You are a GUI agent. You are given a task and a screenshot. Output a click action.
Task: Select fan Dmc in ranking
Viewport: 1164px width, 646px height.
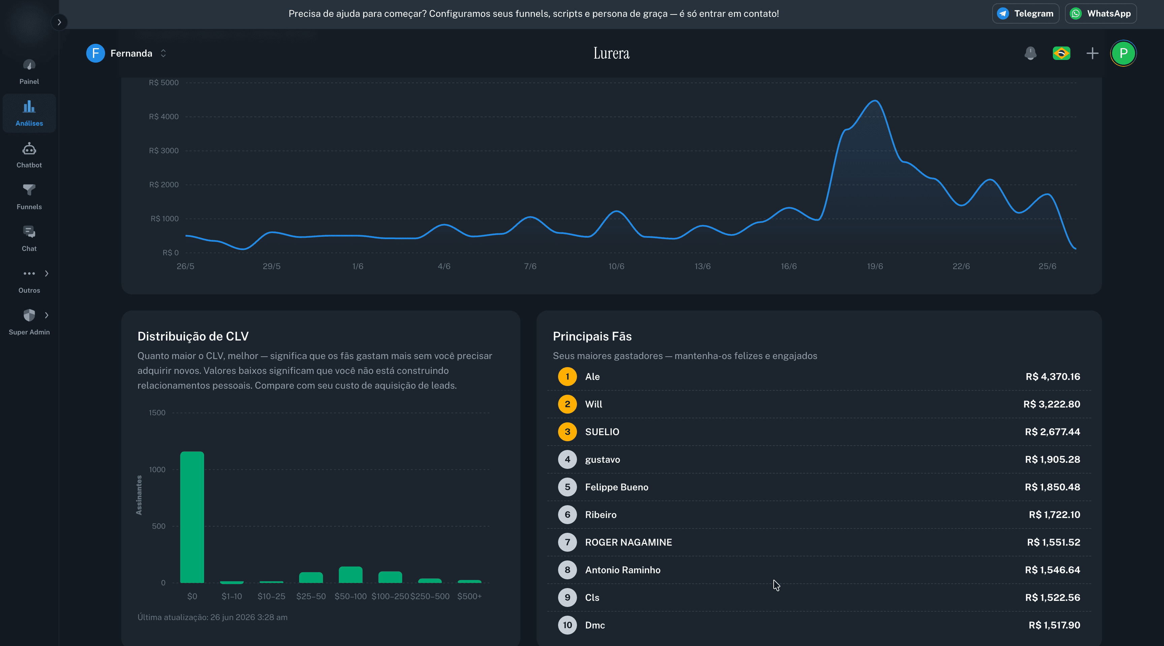[x=819, y=625]
